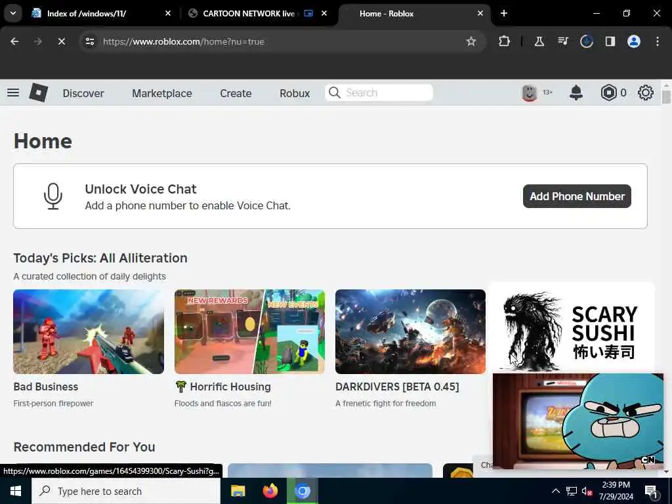Screen dimensions: 672x504
Task: Open the DARKDIVERS [BETA 0.45] title
Action: pyautogui.click(x=397, y=387)
